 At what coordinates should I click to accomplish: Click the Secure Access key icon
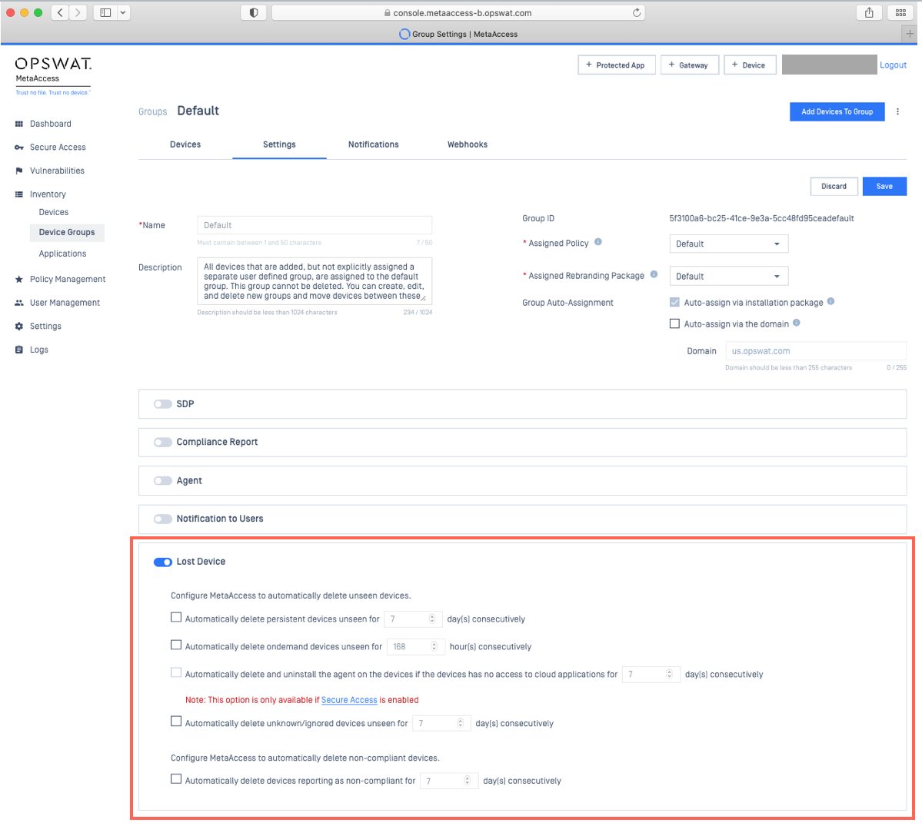pos(18,148)
